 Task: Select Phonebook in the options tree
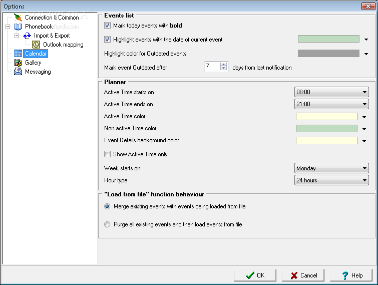click(x=39, y=27)
